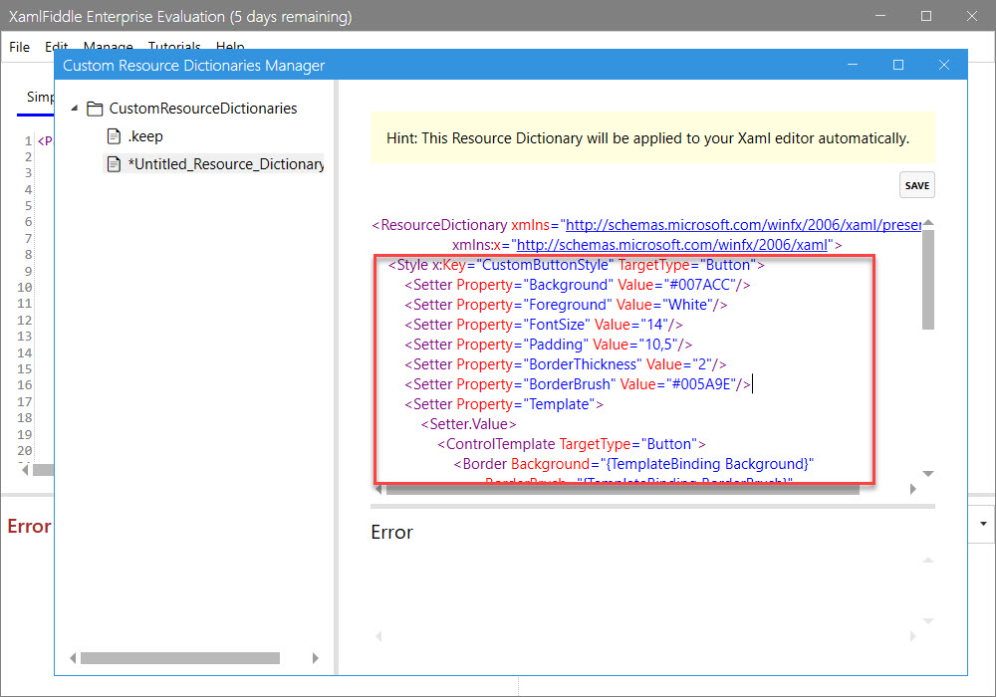Select the .keep file icon

click(x=114, y=135)
